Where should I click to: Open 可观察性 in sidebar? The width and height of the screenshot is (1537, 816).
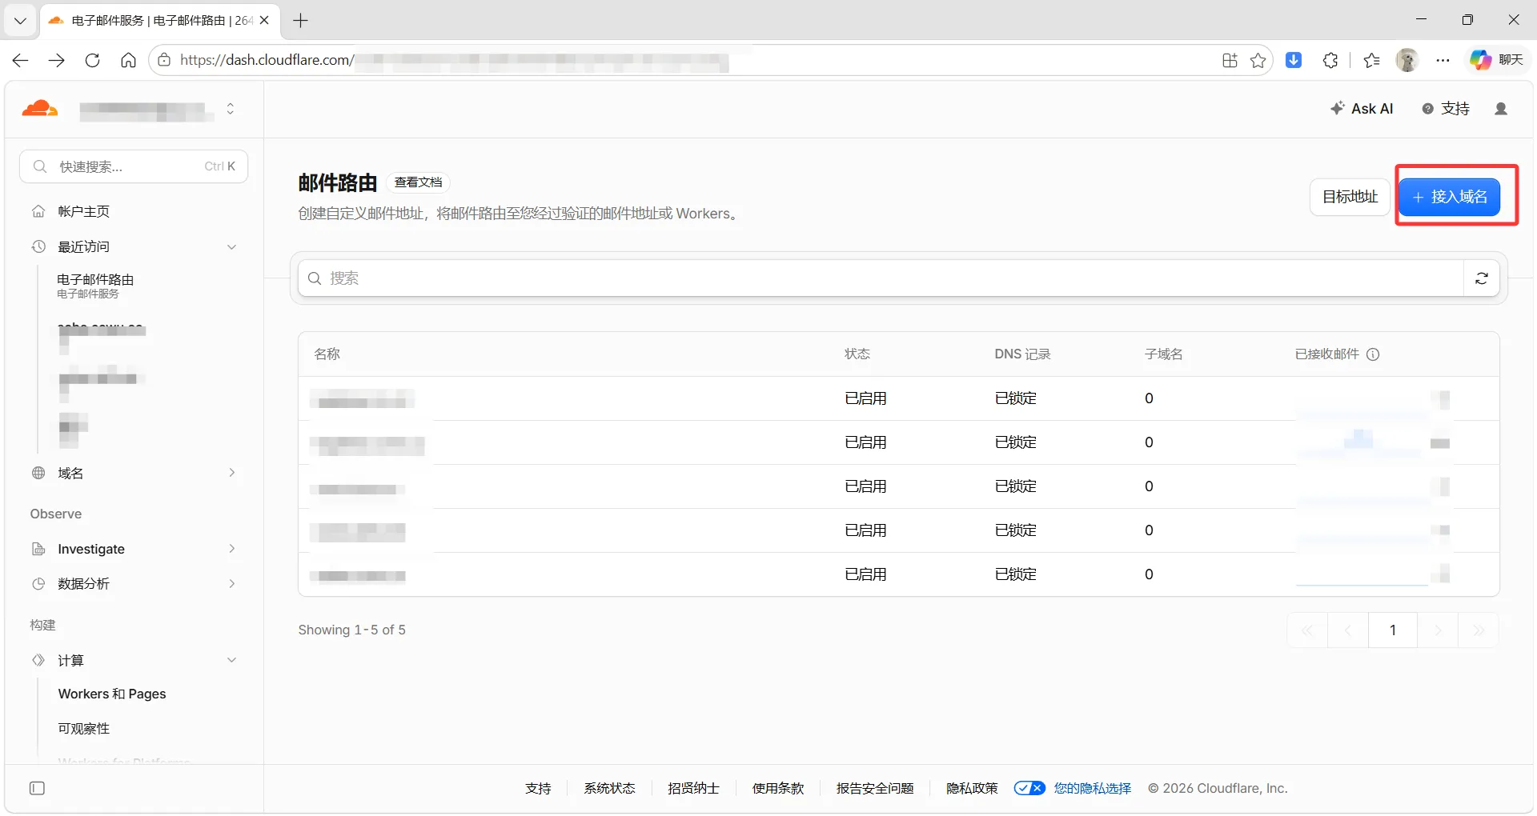click(84, 729)
